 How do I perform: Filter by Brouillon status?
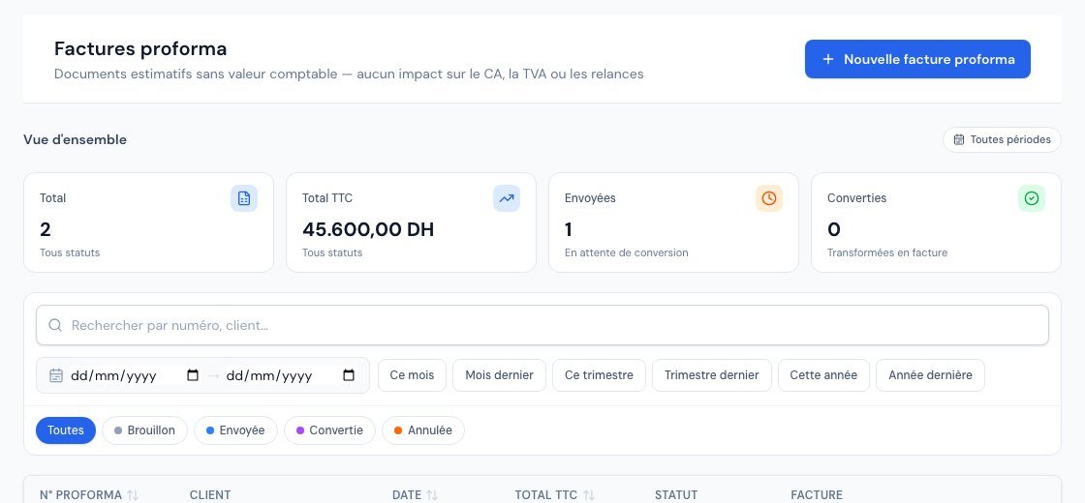pos(144,430)
